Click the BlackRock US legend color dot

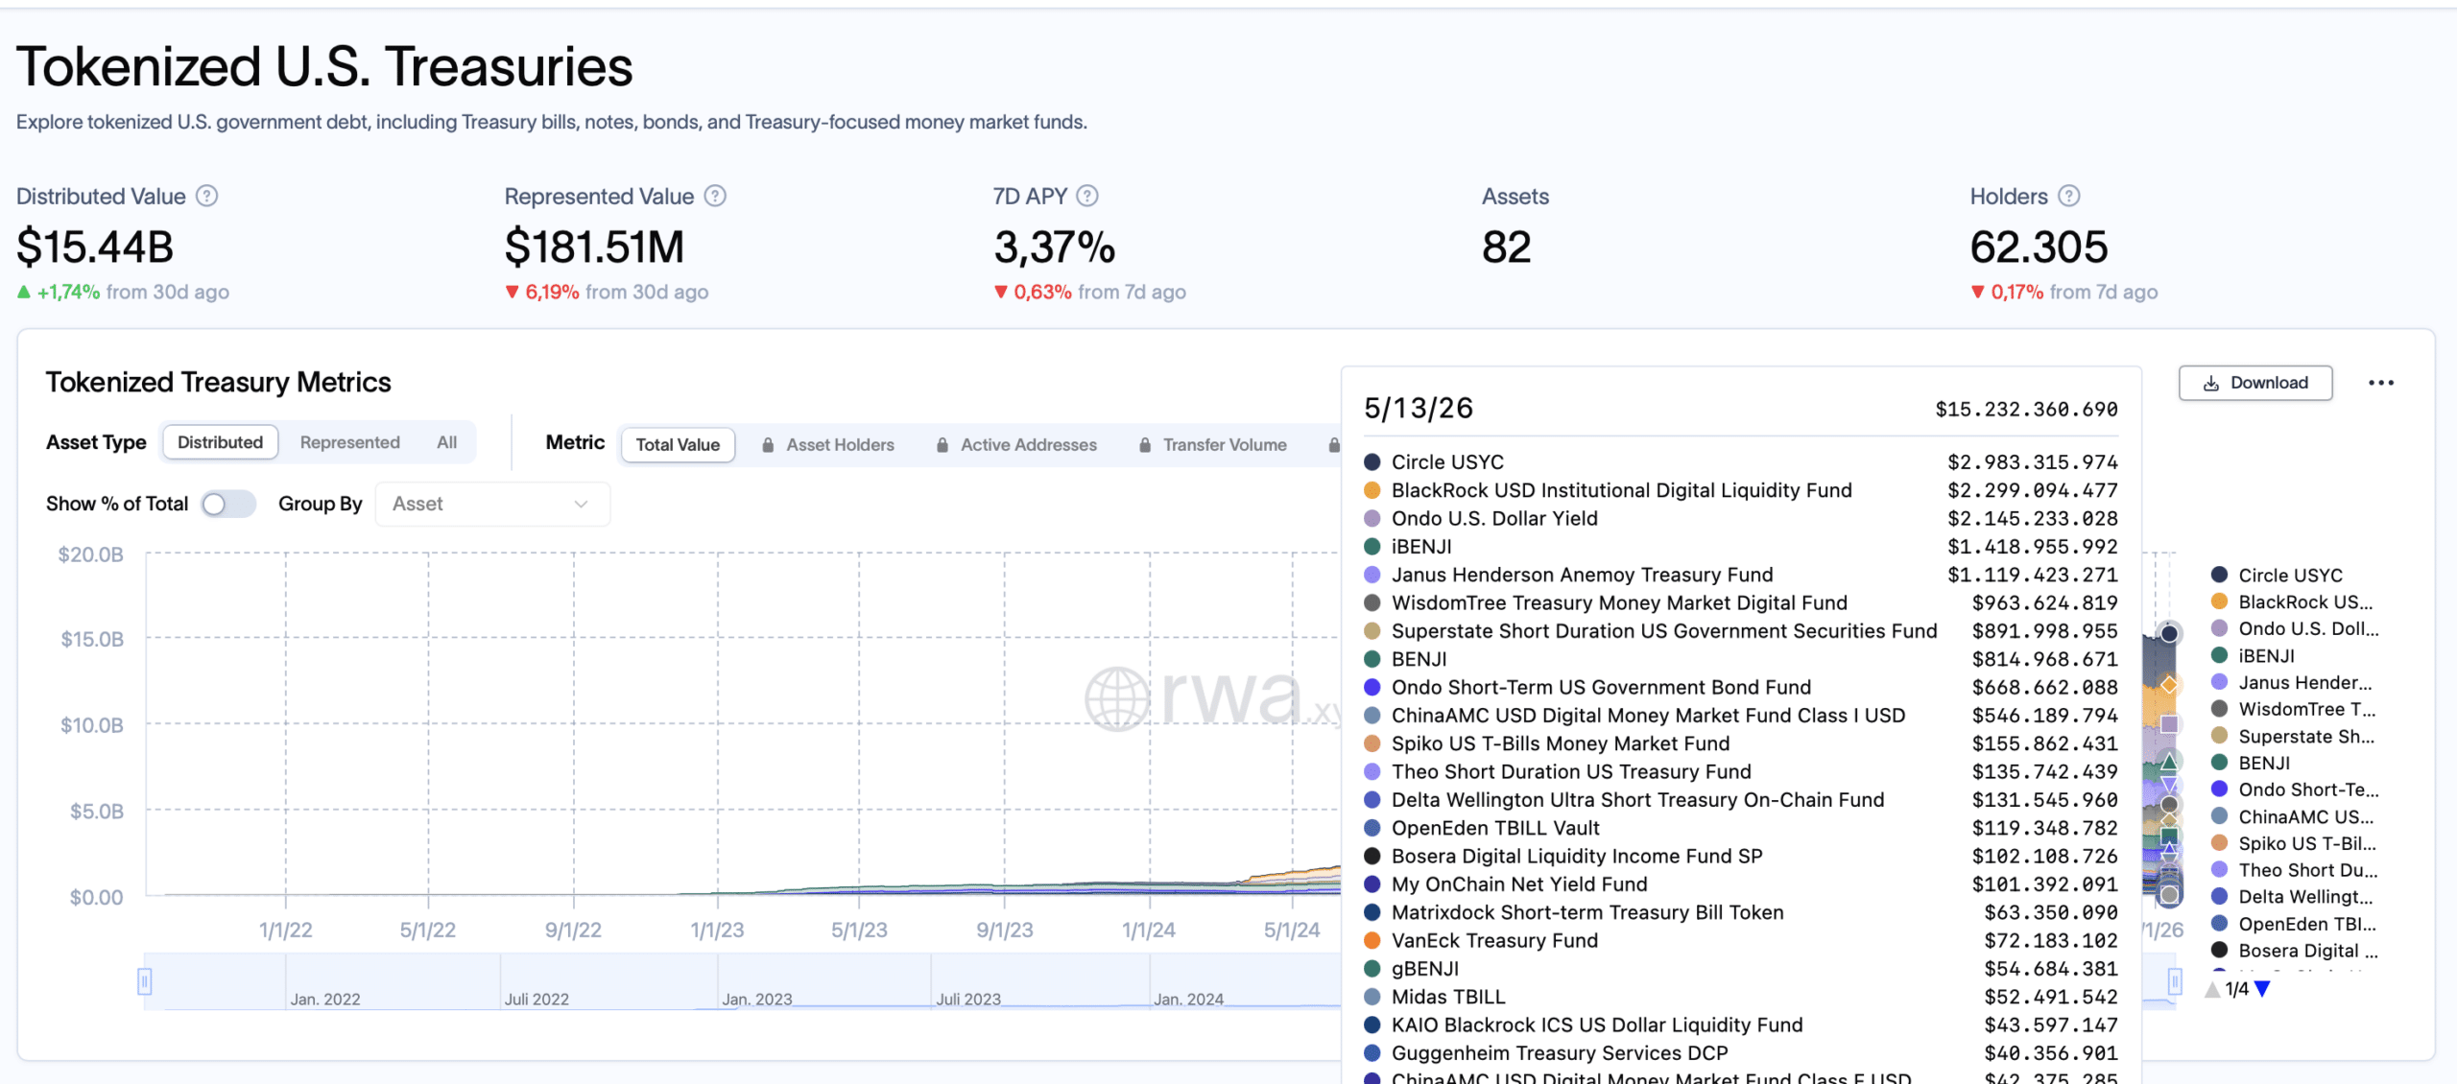[2219, 601]
